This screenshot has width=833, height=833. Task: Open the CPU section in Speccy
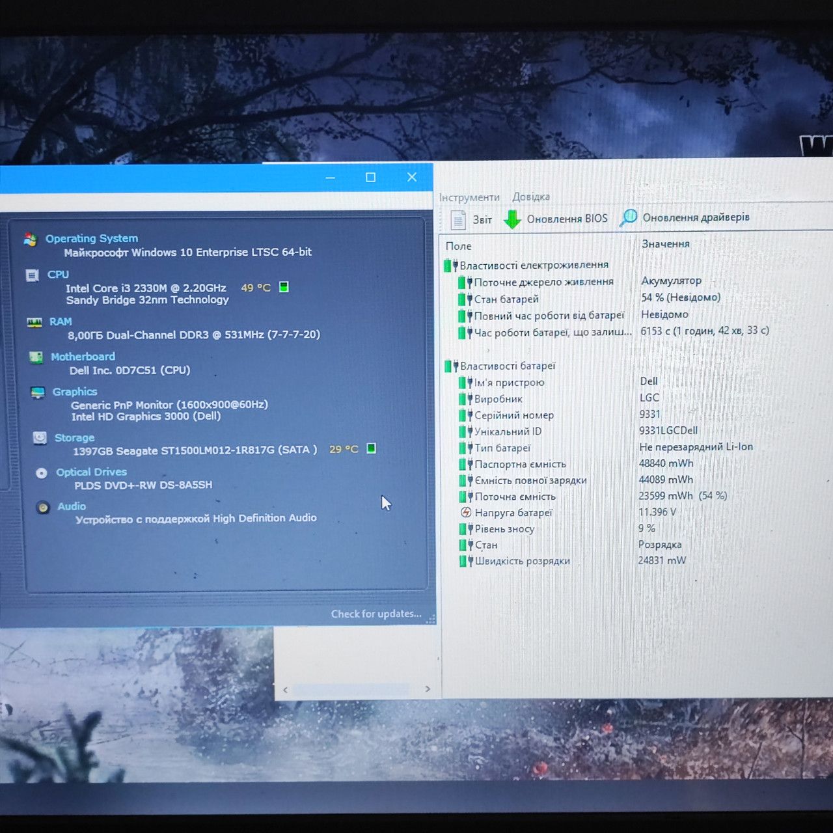58,275
